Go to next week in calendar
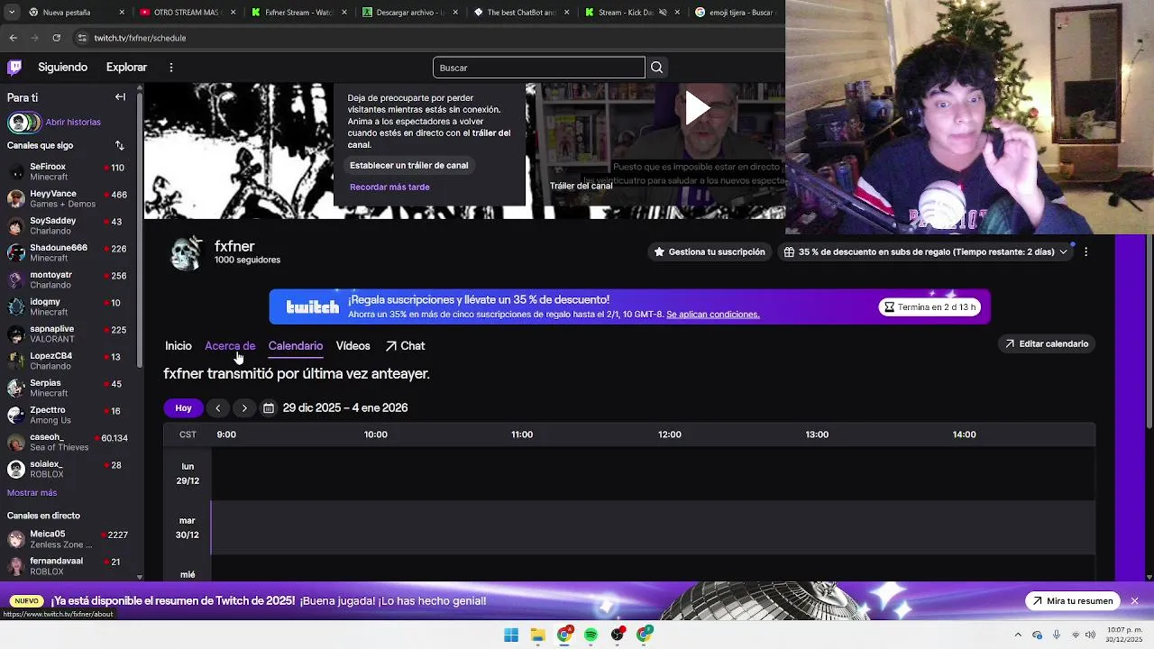The image size is (1154, 649). tap(244, 408)
